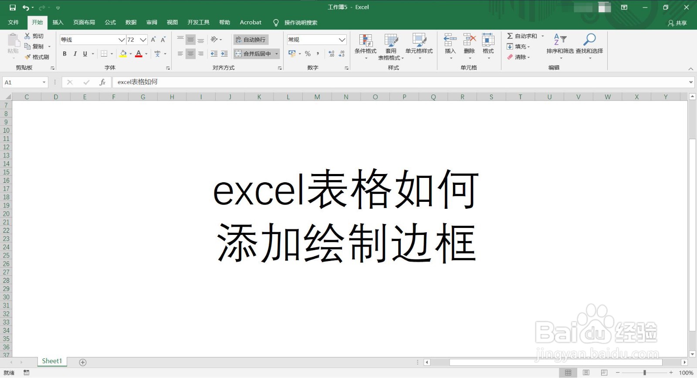The height and width of the screenshot is (378, 697).
Task: Toggle bold formatting
Action: [64, 54]
